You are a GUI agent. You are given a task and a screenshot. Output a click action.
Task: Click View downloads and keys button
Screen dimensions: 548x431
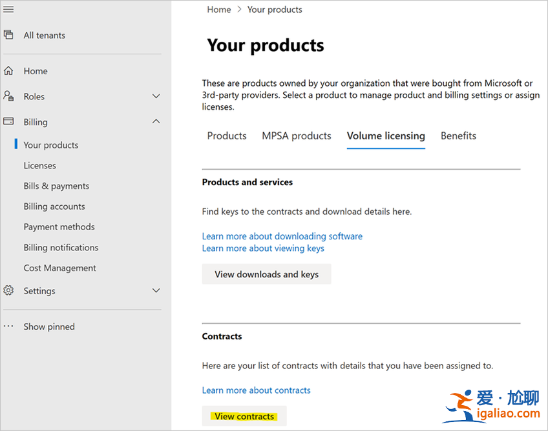tap(266, 274)
